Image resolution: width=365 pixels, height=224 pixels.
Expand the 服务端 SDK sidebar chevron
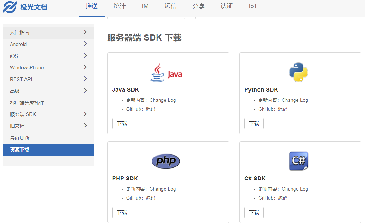[x=85, y=114]
